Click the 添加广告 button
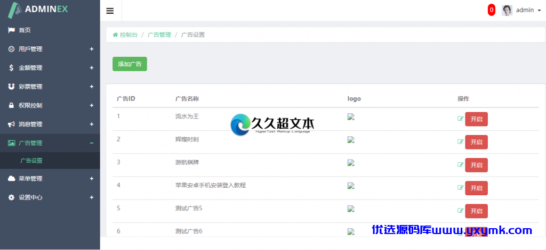Image resolution: width=546 pixels, height=250 pixels. coord(130,64)
